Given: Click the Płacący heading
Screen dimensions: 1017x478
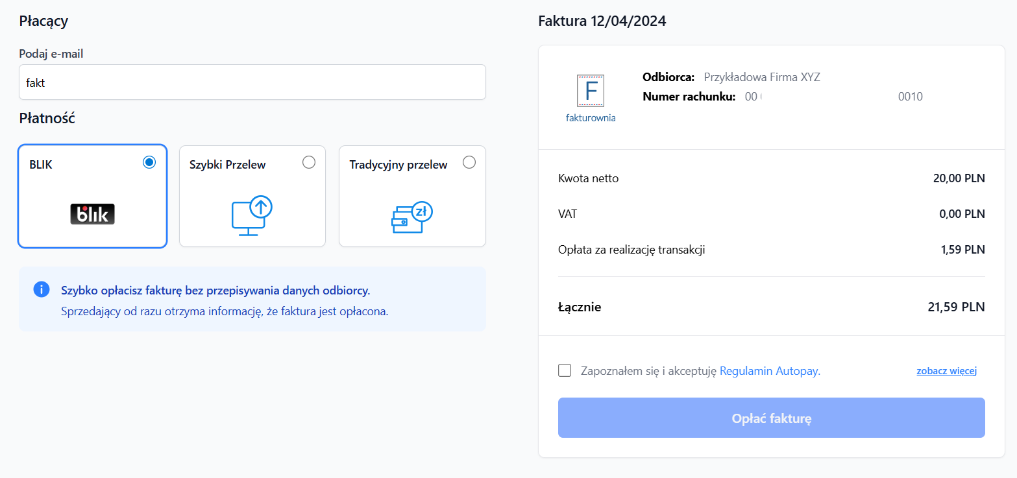Looking at the screenshot, I should point(43,21).
